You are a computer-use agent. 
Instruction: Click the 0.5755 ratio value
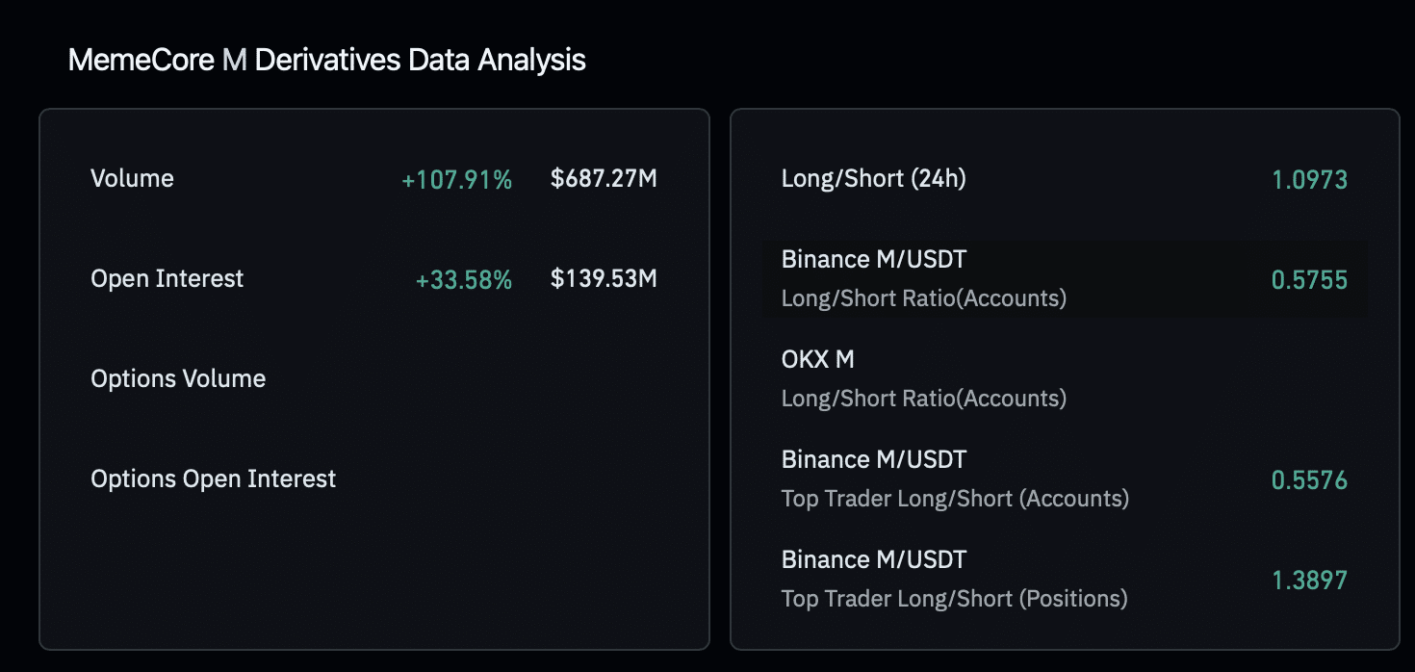(1309, 279)
